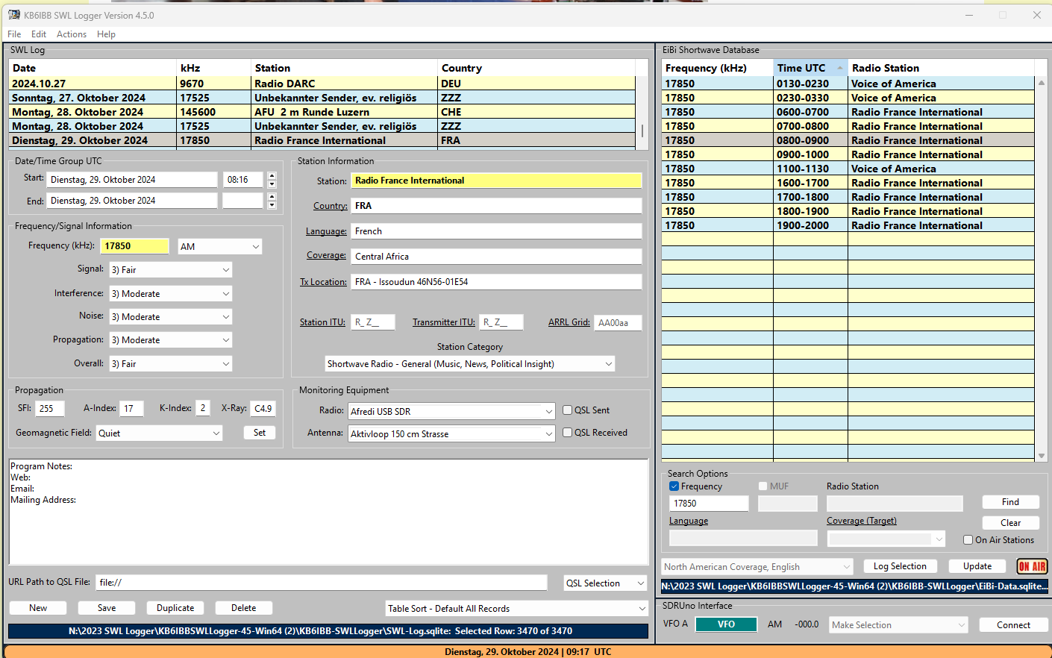This screenshot has height=658, width=1052.
Task: Check the QSL Received box
Action: point(568,433)
